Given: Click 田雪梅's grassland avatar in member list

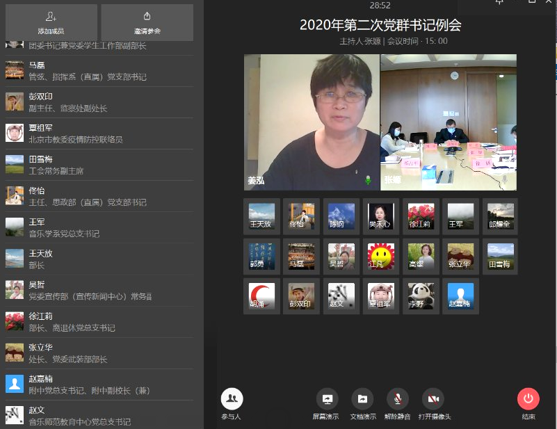Looking at the screenshot, I should (15, 164).
